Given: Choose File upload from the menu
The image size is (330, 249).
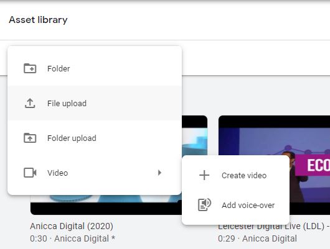Looking at the screenshot, I should click(94, 103).
